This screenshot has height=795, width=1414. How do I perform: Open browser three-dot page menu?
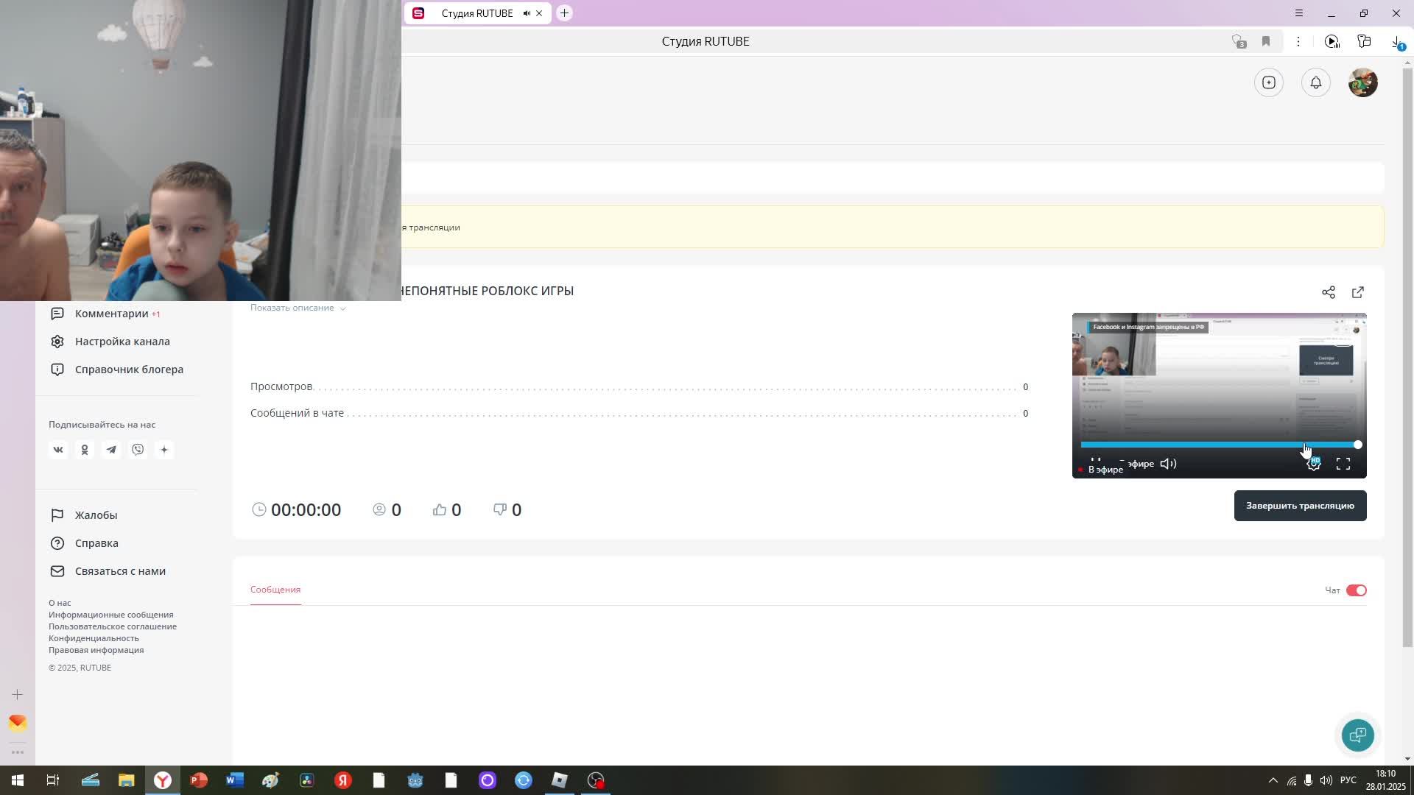(x=1298, y=41)
